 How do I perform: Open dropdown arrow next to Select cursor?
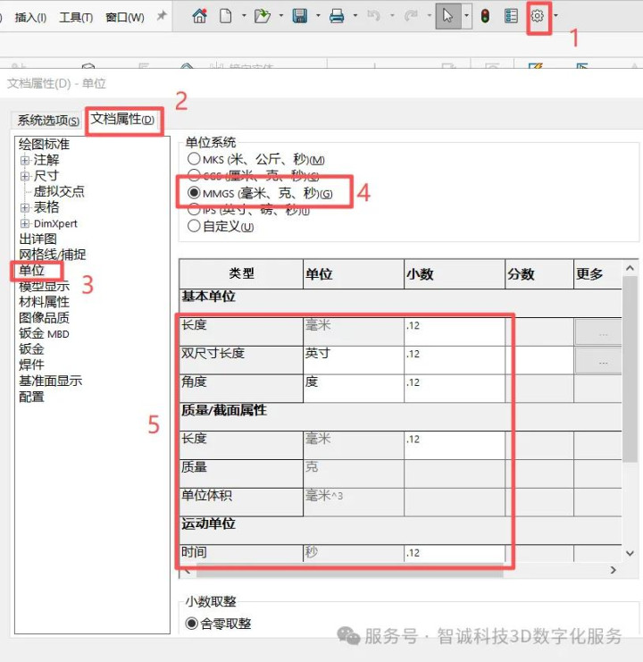tap(467, 16)
